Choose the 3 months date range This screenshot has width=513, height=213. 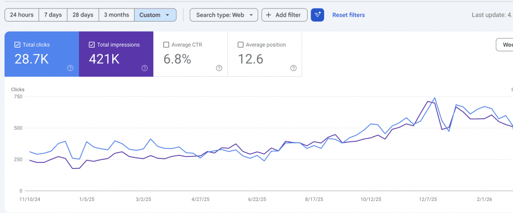tap(116, 15)
